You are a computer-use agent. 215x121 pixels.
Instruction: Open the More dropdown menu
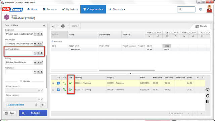75,26
